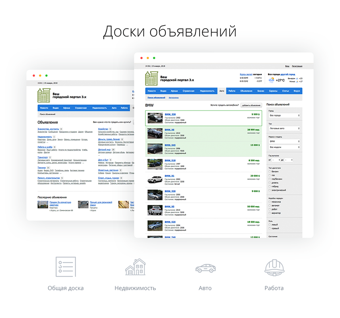Select Объявления in the front window menu
340x318 pixels.
click(246, 91)
